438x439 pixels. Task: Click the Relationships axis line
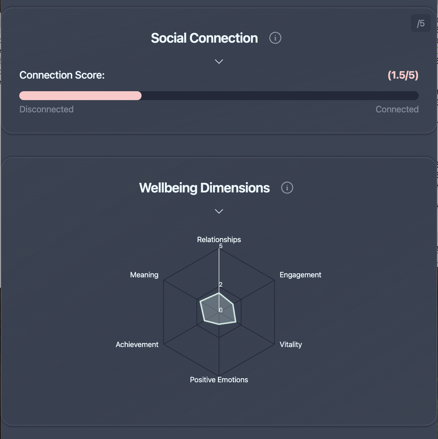(x=219, y=267)
